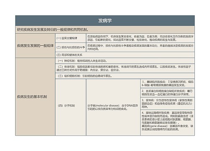Click the row （二）体液机制
The height and width of the screenshot is (151, 210).
click(x=125, y=68)
